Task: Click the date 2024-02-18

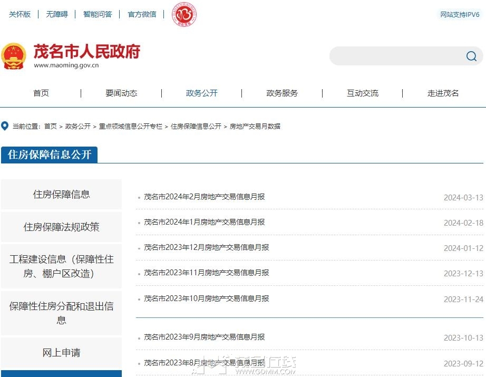Action: 463,223
